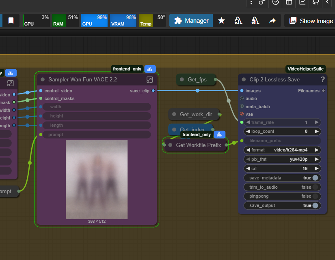The image size is (335, 260).
Task: Toggle save_output switch
Action: pos(315,205)
